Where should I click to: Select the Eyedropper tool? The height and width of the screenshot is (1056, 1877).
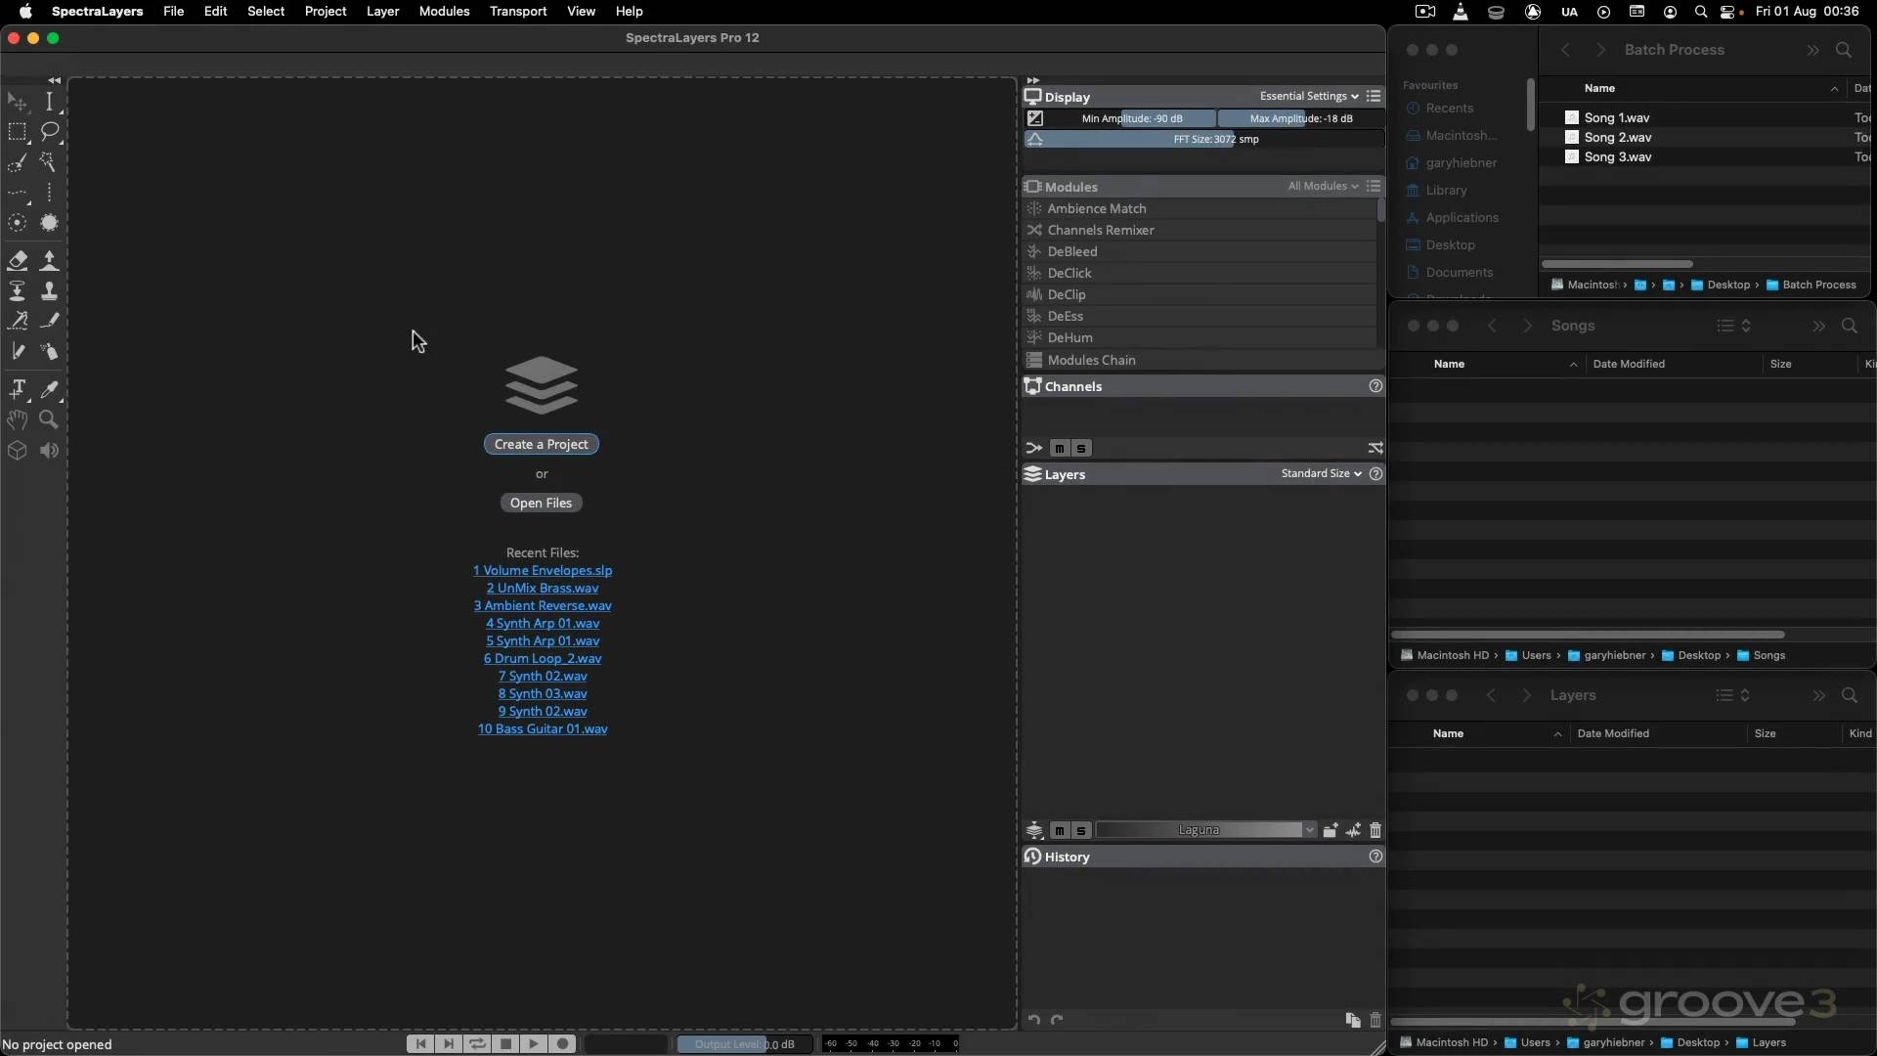point(49,390)
